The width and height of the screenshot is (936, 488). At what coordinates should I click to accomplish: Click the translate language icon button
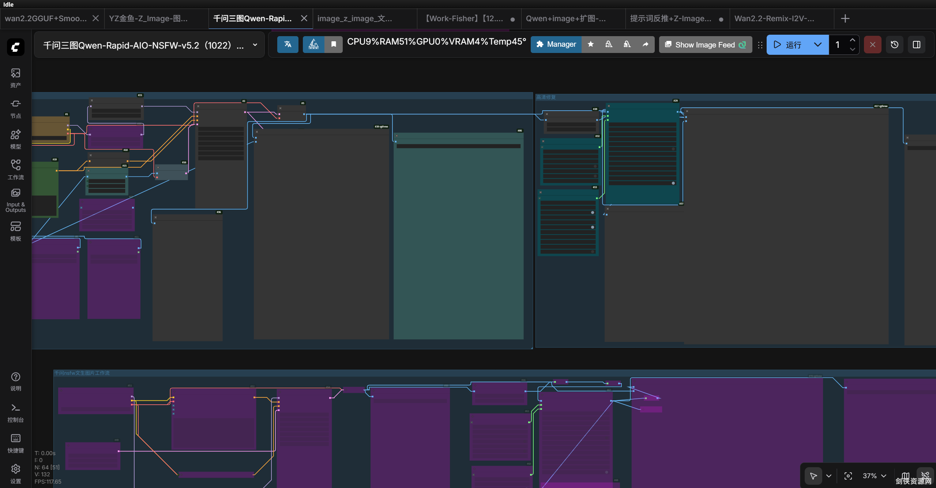[287, 45]
